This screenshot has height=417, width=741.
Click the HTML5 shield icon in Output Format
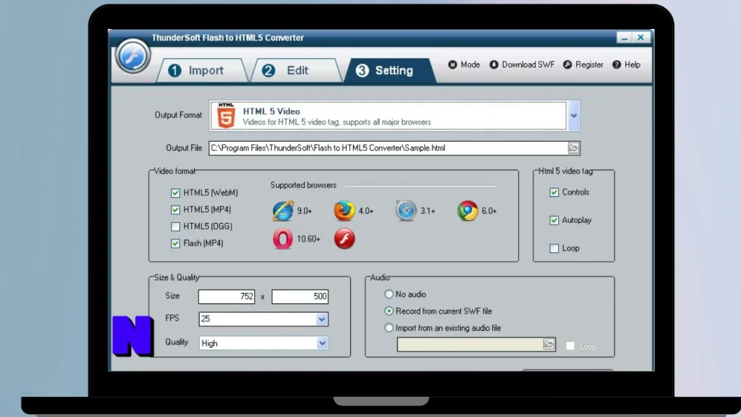pos(226,116)
